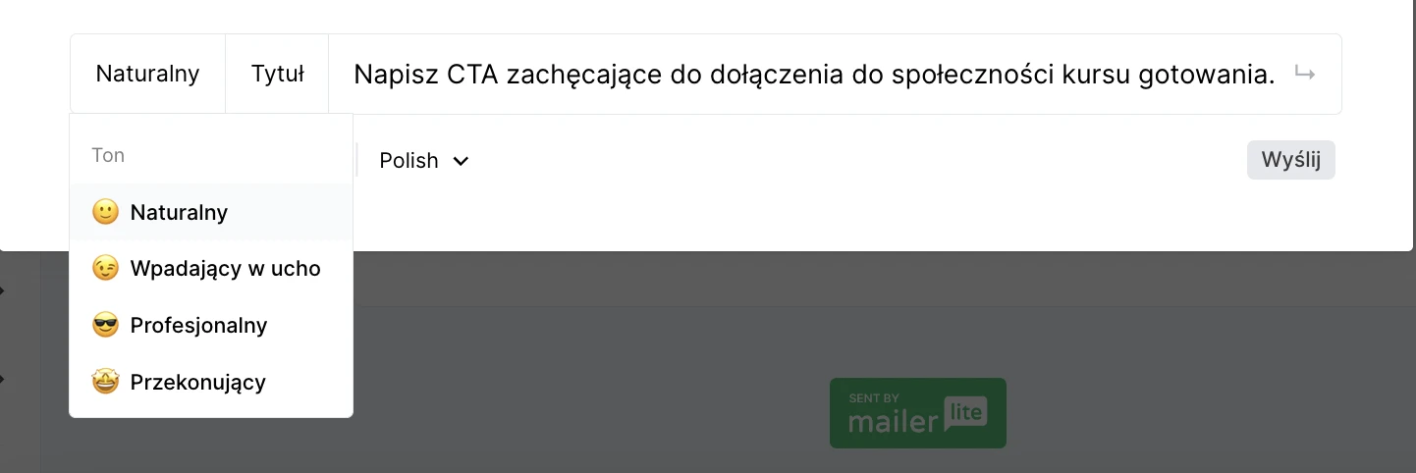This screenshot has height=473, width=1416.
Task: Click the lower arrow handle at left edge
Action: (2, 377)
